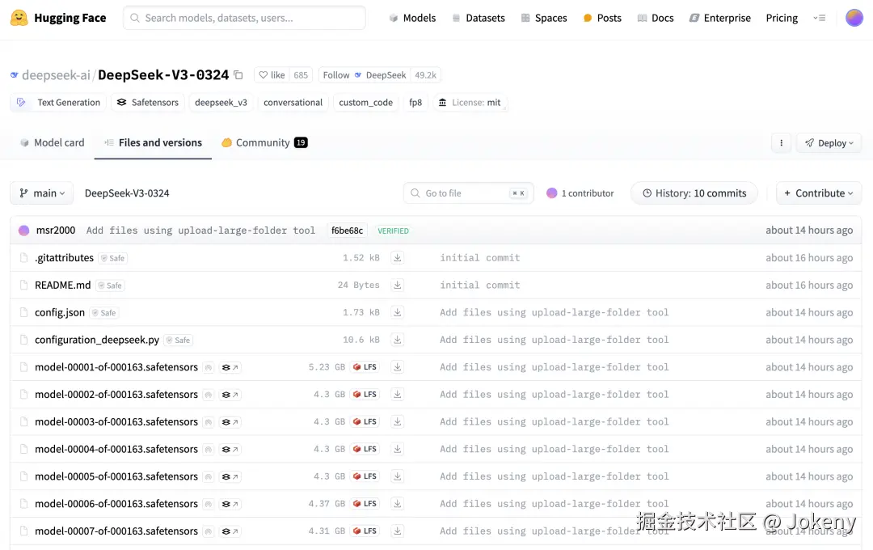Download model-00006-of-000163.safetensors
873x550 pixels.
click(x=397, y=503)
